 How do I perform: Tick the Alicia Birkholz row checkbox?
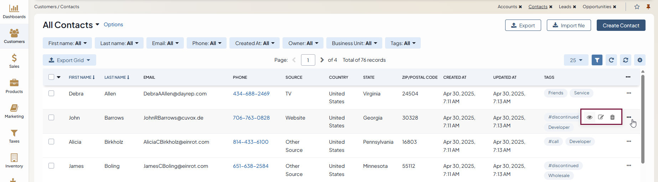click(x=51, y=142)
